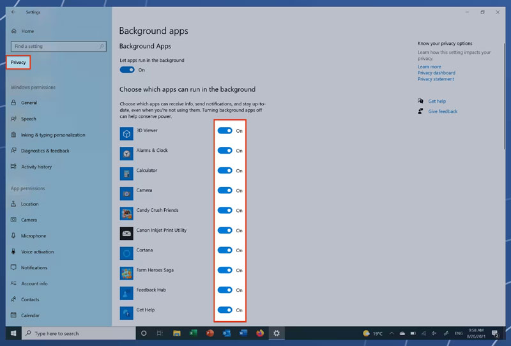Toggle Alarms & Clock background permission
This screenshot has width=511, height=346.
tap(225, 151)
